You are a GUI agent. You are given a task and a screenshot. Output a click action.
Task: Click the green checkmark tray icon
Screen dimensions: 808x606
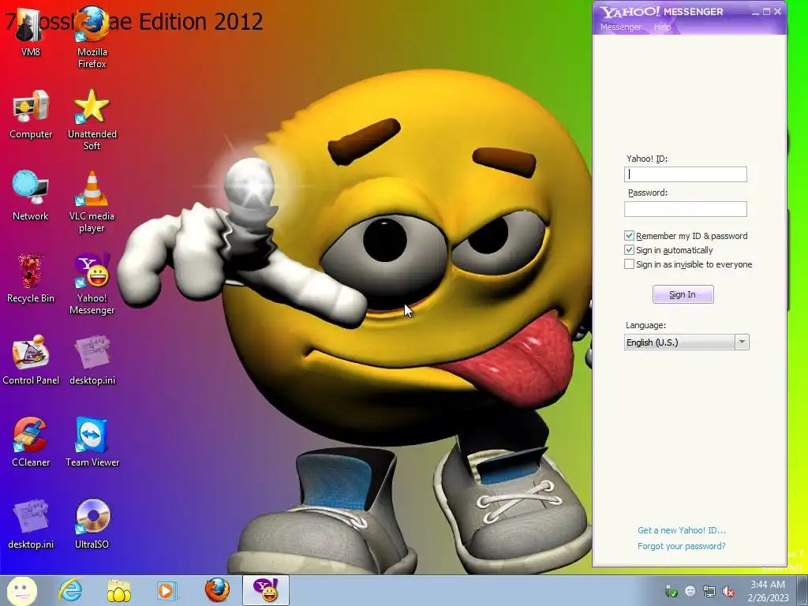671,592
